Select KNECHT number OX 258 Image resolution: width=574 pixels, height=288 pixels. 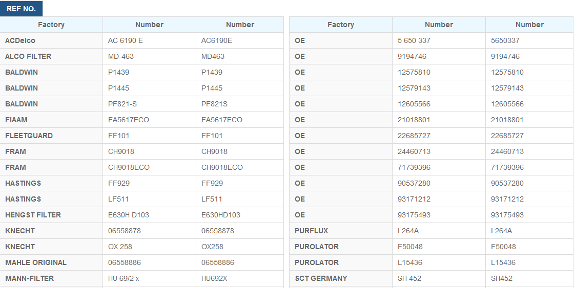(120, 247)
